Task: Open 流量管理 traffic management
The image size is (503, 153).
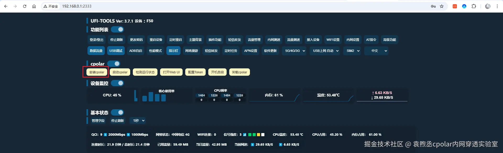Action: [x=254, y=40]
